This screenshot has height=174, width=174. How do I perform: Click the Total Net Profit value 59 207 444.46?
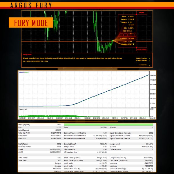(56, 133)
